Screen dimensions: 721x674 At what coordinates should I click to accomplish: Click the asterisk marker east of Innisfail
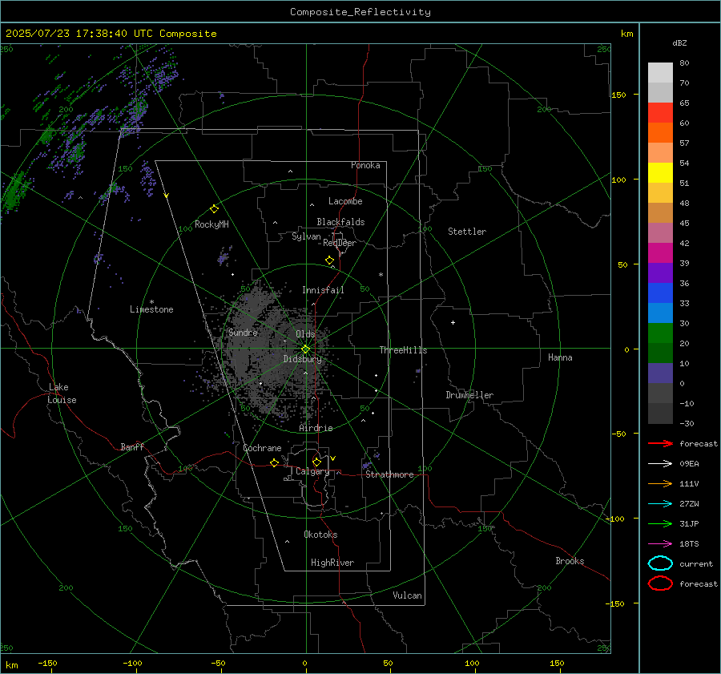pyautogui.click(x=381, y=275)
